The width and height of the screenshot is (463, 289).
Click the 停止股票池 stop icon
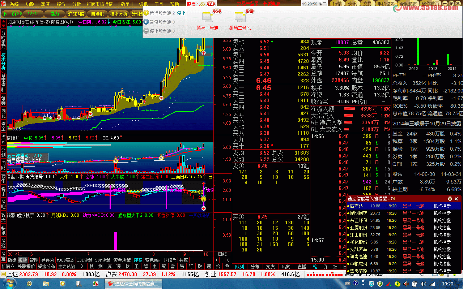coord(146,31)
